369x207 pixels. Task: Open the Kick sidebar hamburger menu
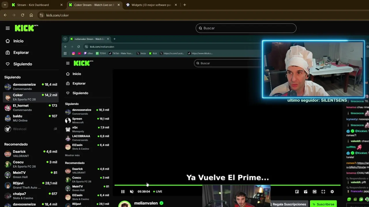8,28
